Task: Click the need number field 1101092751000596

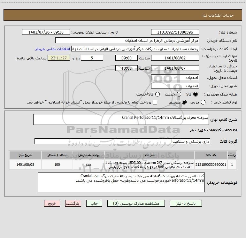Action: pos(175,32)
